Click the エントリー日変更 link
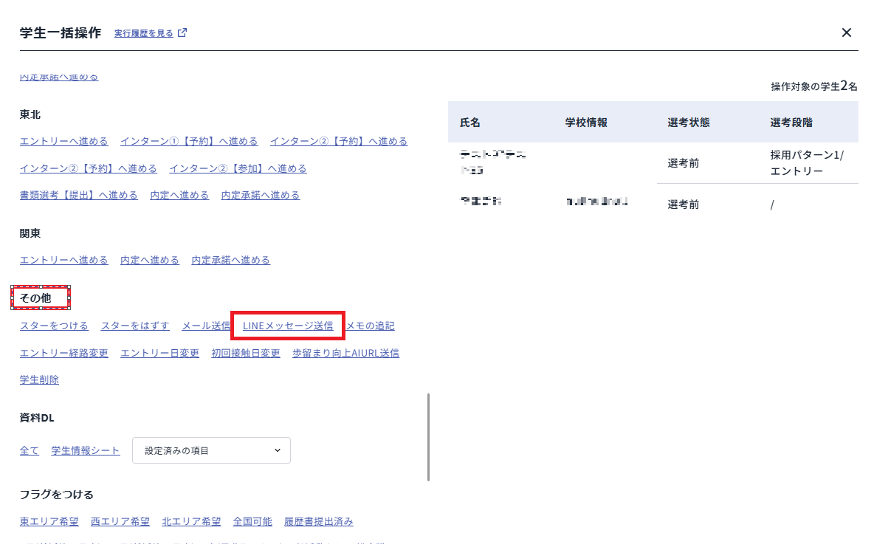874x550 pixels. coord(159,353)
